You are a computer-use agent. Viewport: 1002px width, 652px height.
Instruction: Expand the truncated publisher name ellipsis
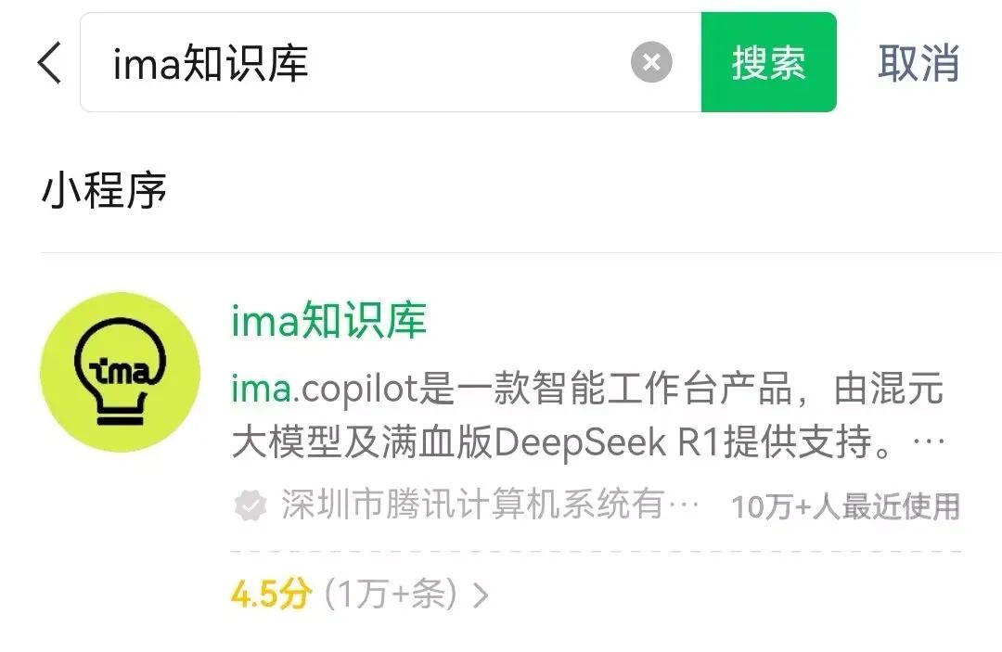(x=683, y=505)
